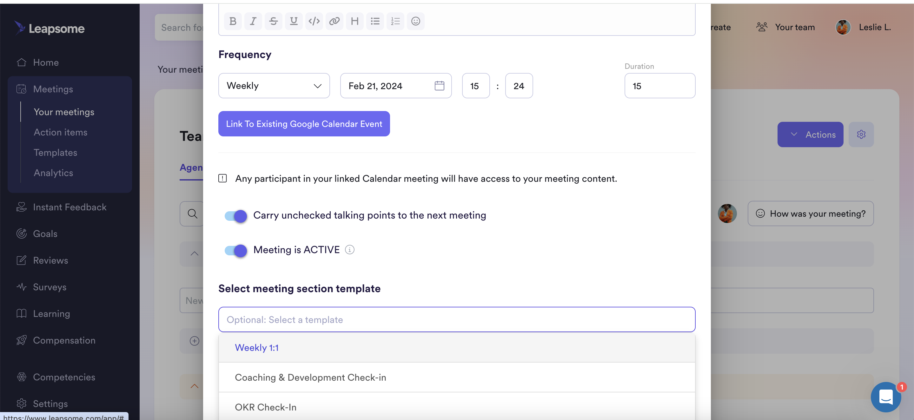Image resolution: width=914 pixels, height=420 pixels.
Task: Insert bulleted list
Action: [x=375, y=21]
